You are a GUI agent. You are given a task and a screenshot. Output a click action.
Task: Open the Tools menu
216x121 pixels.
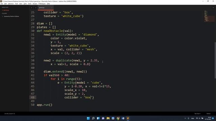click(30, 4)
